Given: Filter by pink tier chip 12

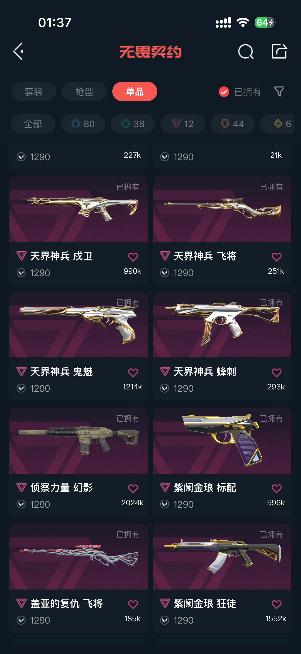Looking at the screenshot, I should (183, 124).
